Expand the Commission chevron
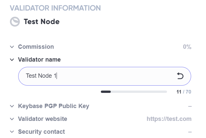The image size is (206, 138). (12, 47)
